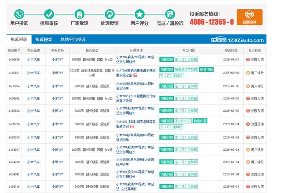
Task: Click 处理反馈 status icon for complaint 1455236
Action: pos(248,124)
